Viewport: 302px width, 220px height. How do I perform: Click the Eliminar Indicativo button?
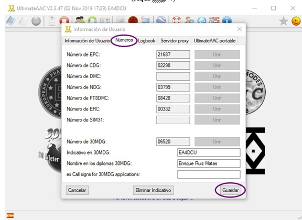pos(153,190)
